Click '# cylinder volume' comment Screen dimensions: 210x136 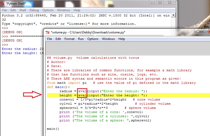coord(153,104)
